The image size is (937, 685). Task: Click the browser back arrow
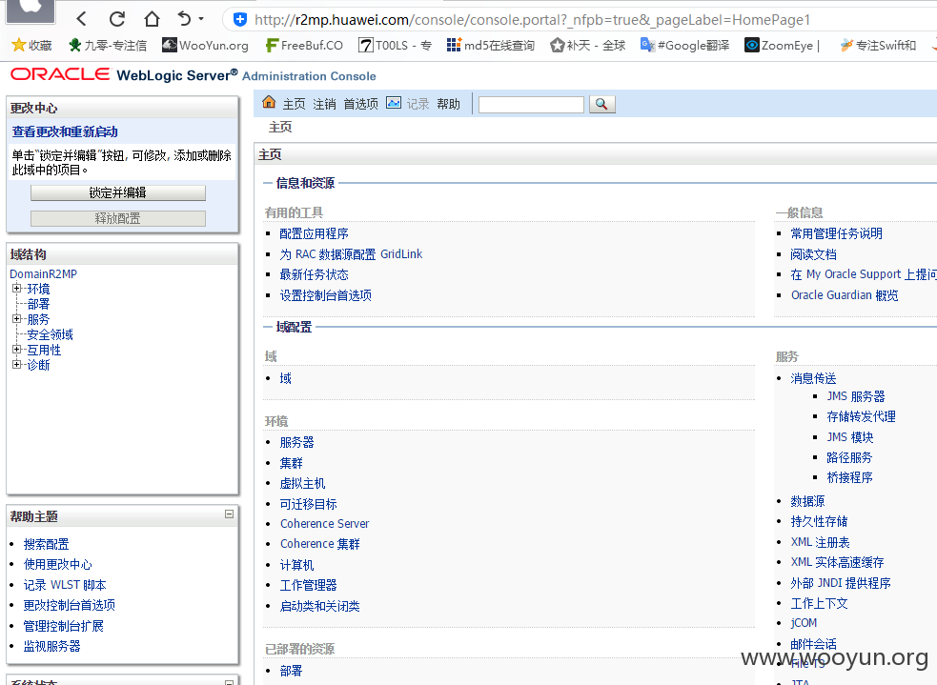(x=82, y=19)
